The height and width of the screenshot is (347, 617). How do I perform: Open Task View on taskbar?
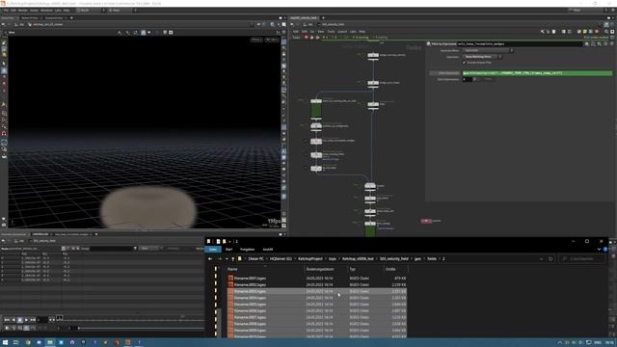click(x=16, y=343)
